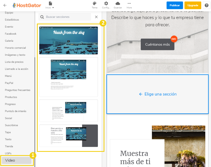Select the Tienda section category
Image resolution: width=211 pixels, height=167 pixels.
(x=9, y=146)
